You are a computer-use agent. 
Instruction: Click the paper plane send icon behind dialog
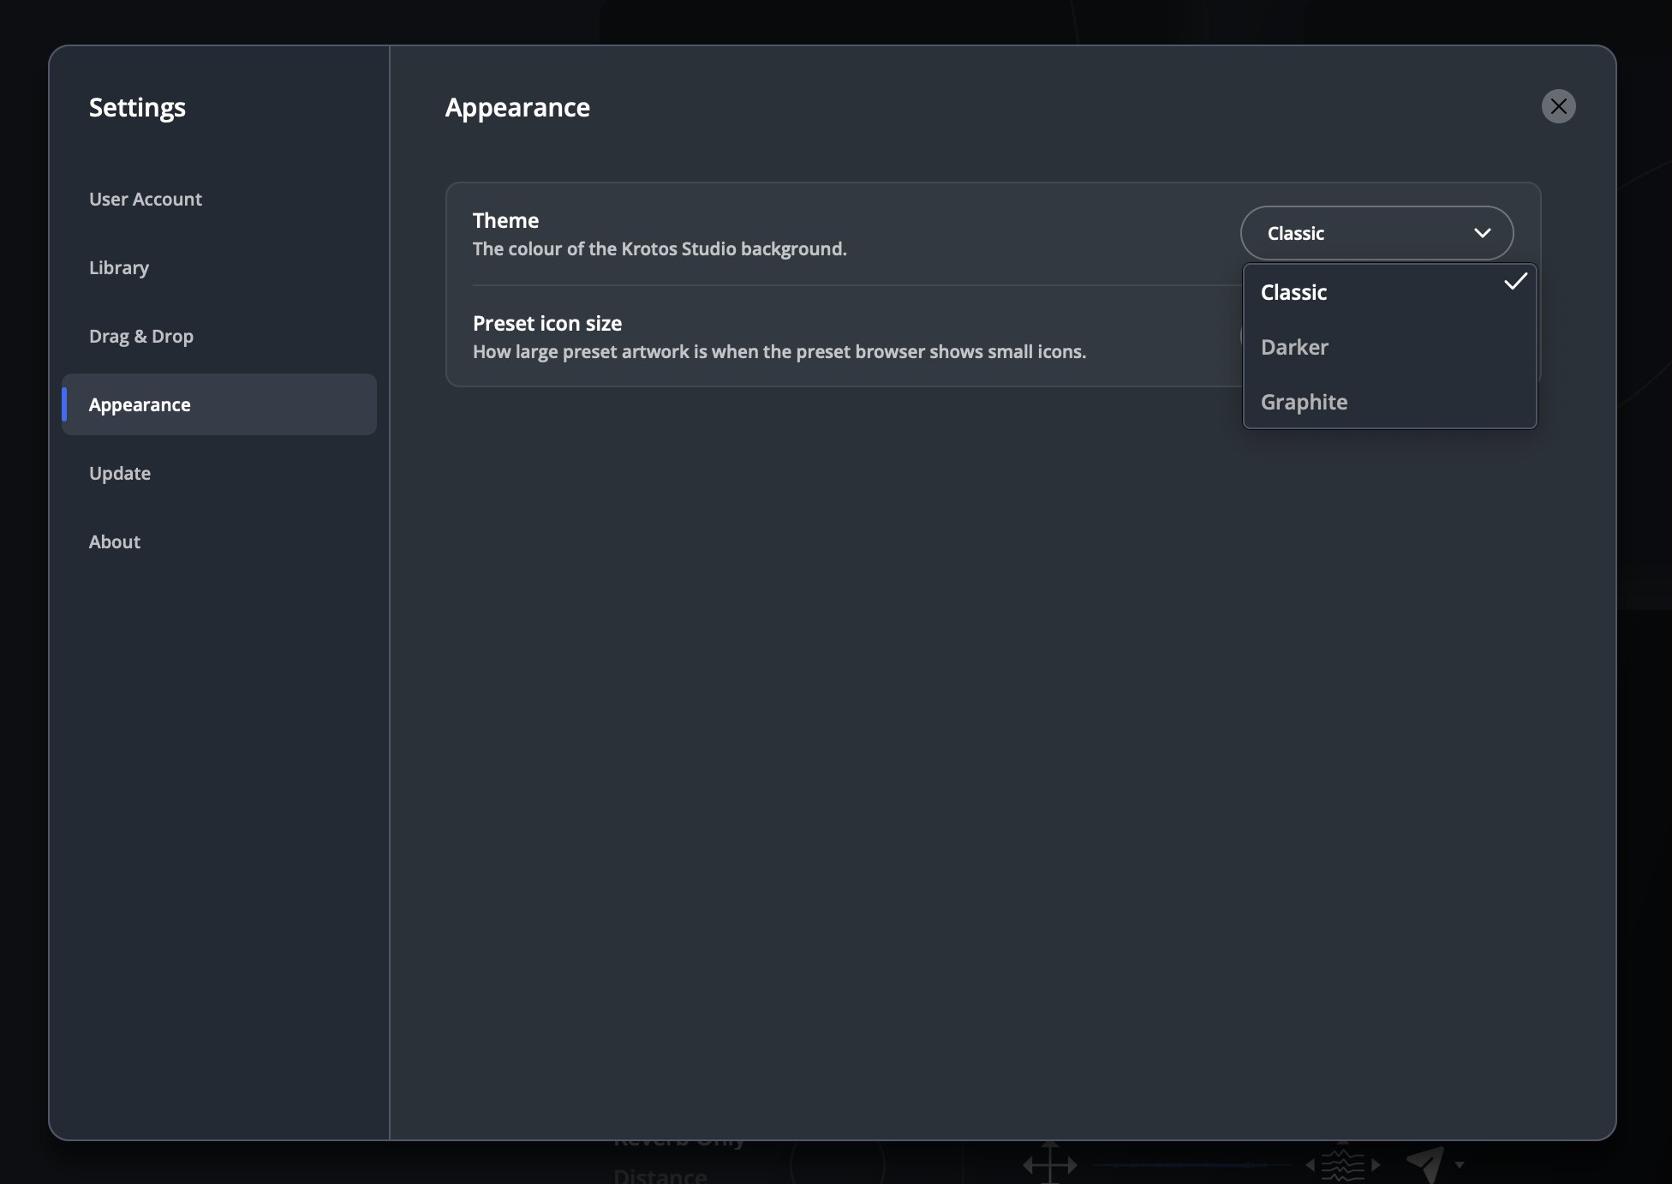click(1425, 1164)
